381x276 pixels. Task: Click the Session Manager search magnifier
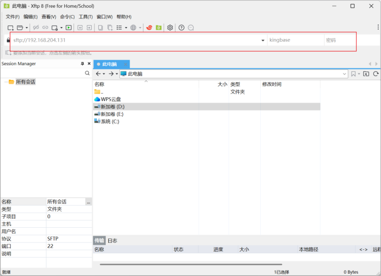[x=87, y=73]
